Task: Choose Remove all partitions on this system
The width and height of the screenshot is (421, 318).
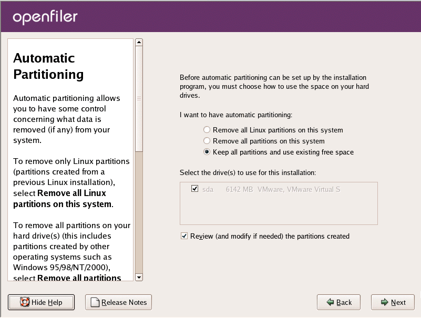Action: click(x=207, y=141)
